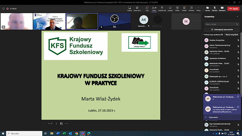Open the upper Webinarium chat notification
242x136 pixels.
pyautogui.click(x=222, y=99)
